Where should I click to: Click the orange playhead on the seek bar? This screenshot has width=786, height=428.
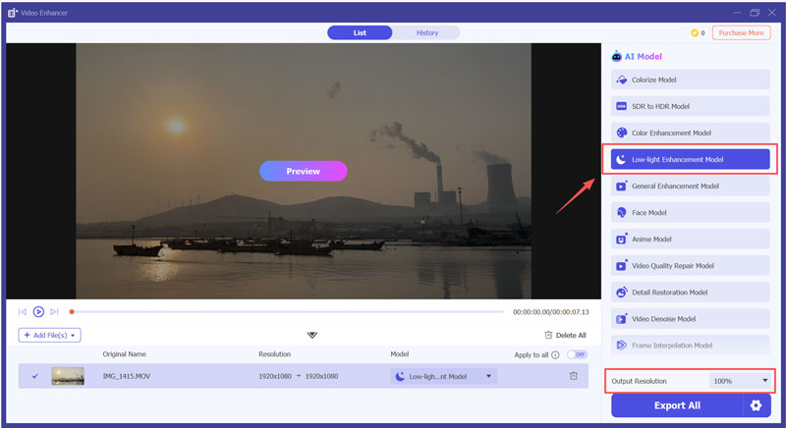72,312
